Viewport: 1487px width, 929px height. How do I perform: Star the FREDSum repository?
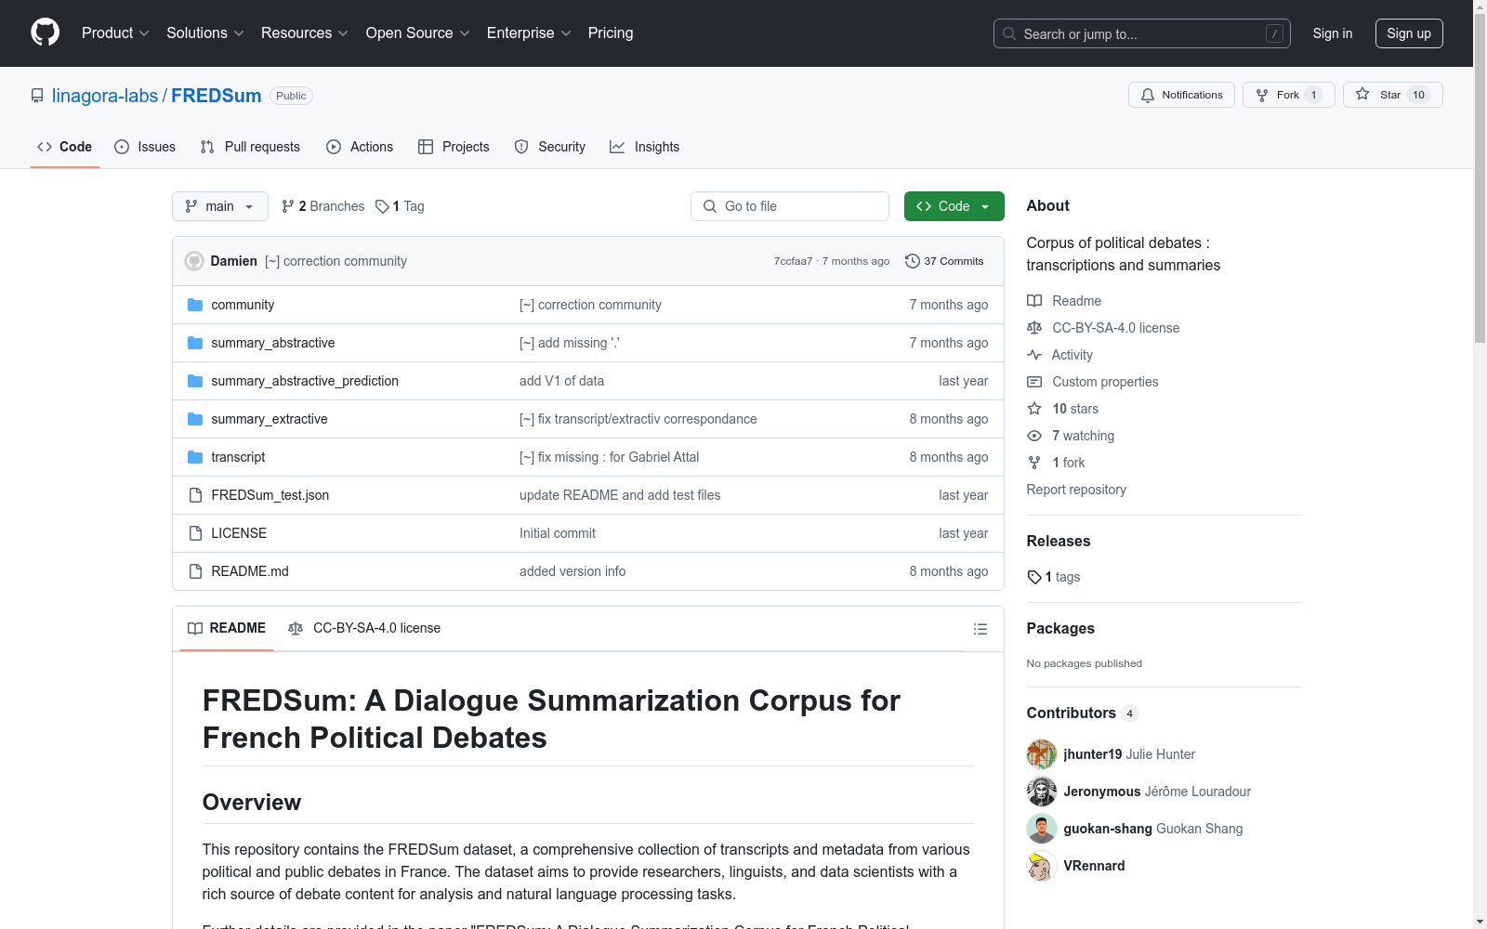[x=1392, y=95]
